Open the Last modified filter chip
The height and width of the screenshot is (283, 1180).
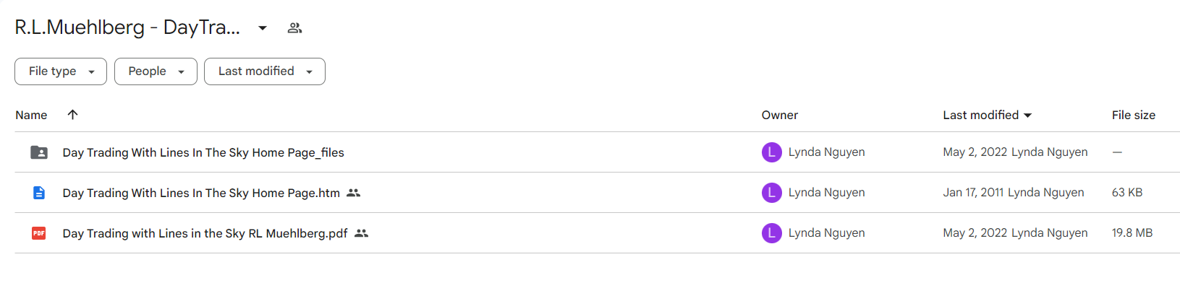pyautogui.click(x=265, y=71)
